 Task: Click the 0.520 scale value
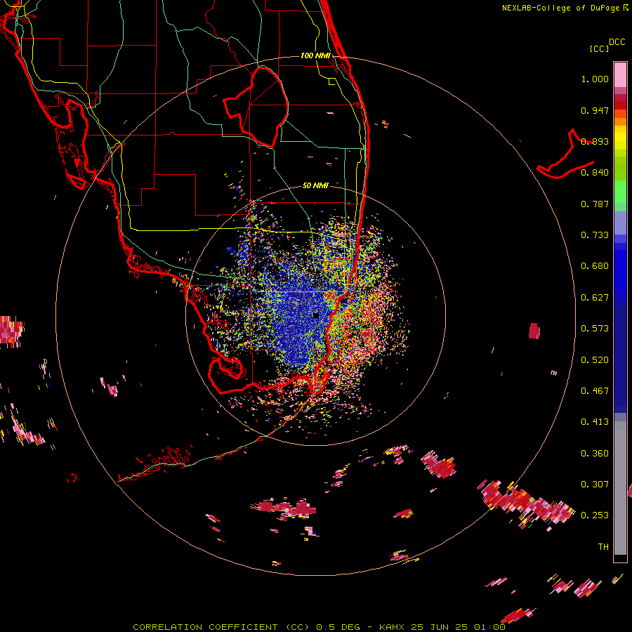point(595,360)
